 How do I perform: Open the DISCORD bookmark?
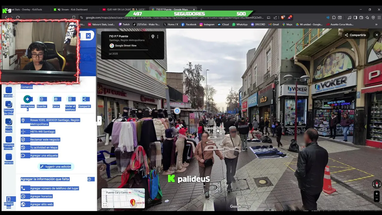coord(258,24)
